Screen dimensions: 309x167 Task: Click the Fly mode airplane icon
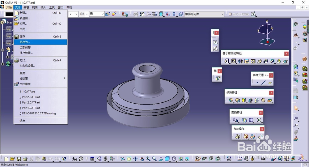(x=123, y=159)
